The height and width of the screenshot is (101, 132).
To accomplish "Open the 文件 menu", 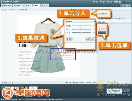I will (95, 2).
